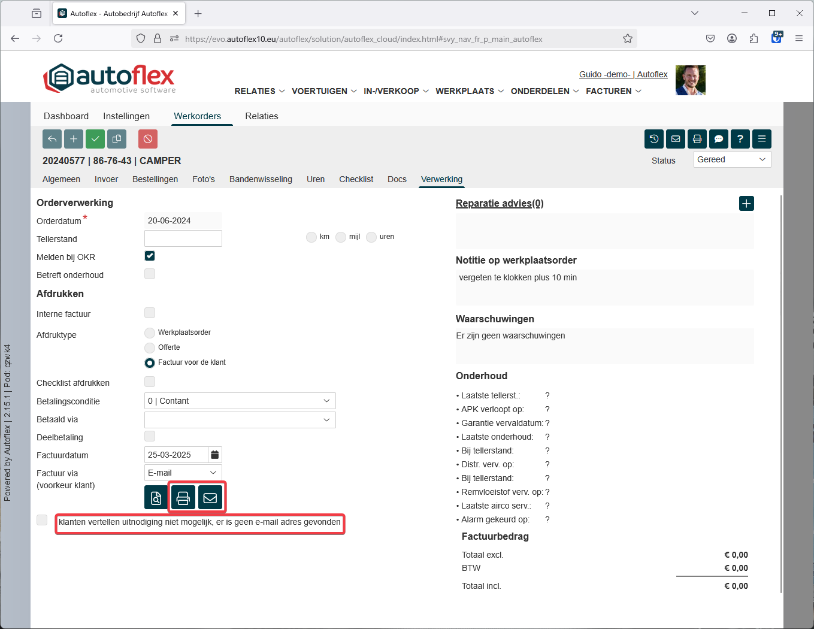Open the calendar picker for Factuurdatum
This screenshot has width=814, height=629.
click(x=215, y=455)
